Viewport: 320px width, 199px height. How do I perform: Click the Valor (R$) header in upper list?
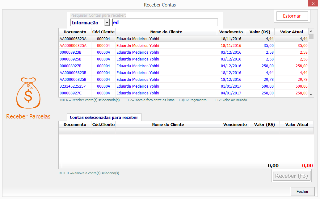click(x=260, y=32)
